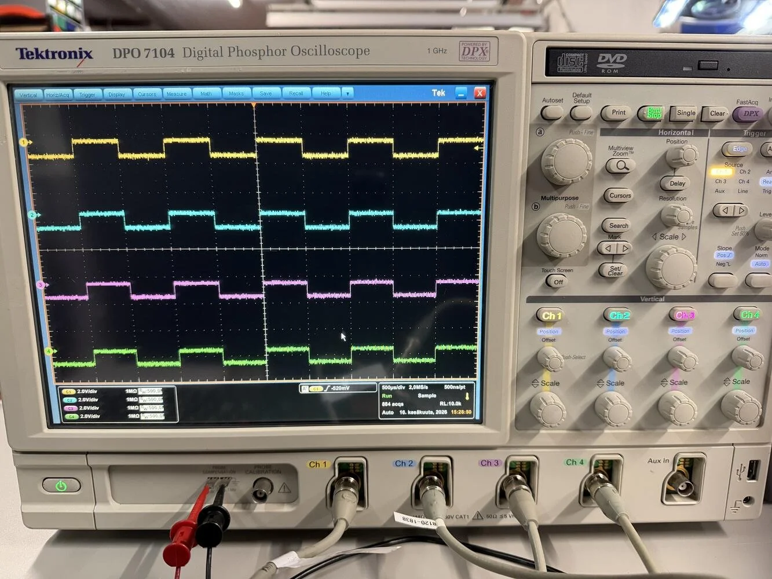This screenshot has height=579, width=772.
Task: Push the Single acquisition button
Action: (x=684, y=113)
